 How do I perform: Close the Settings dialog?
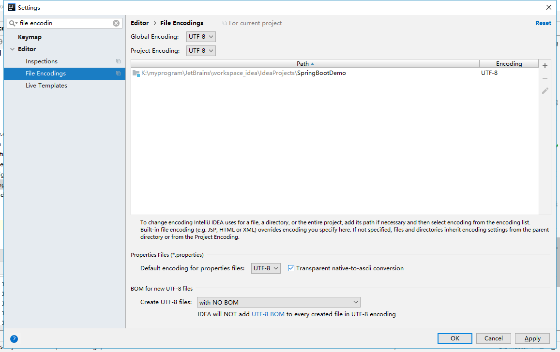point(549,7)
